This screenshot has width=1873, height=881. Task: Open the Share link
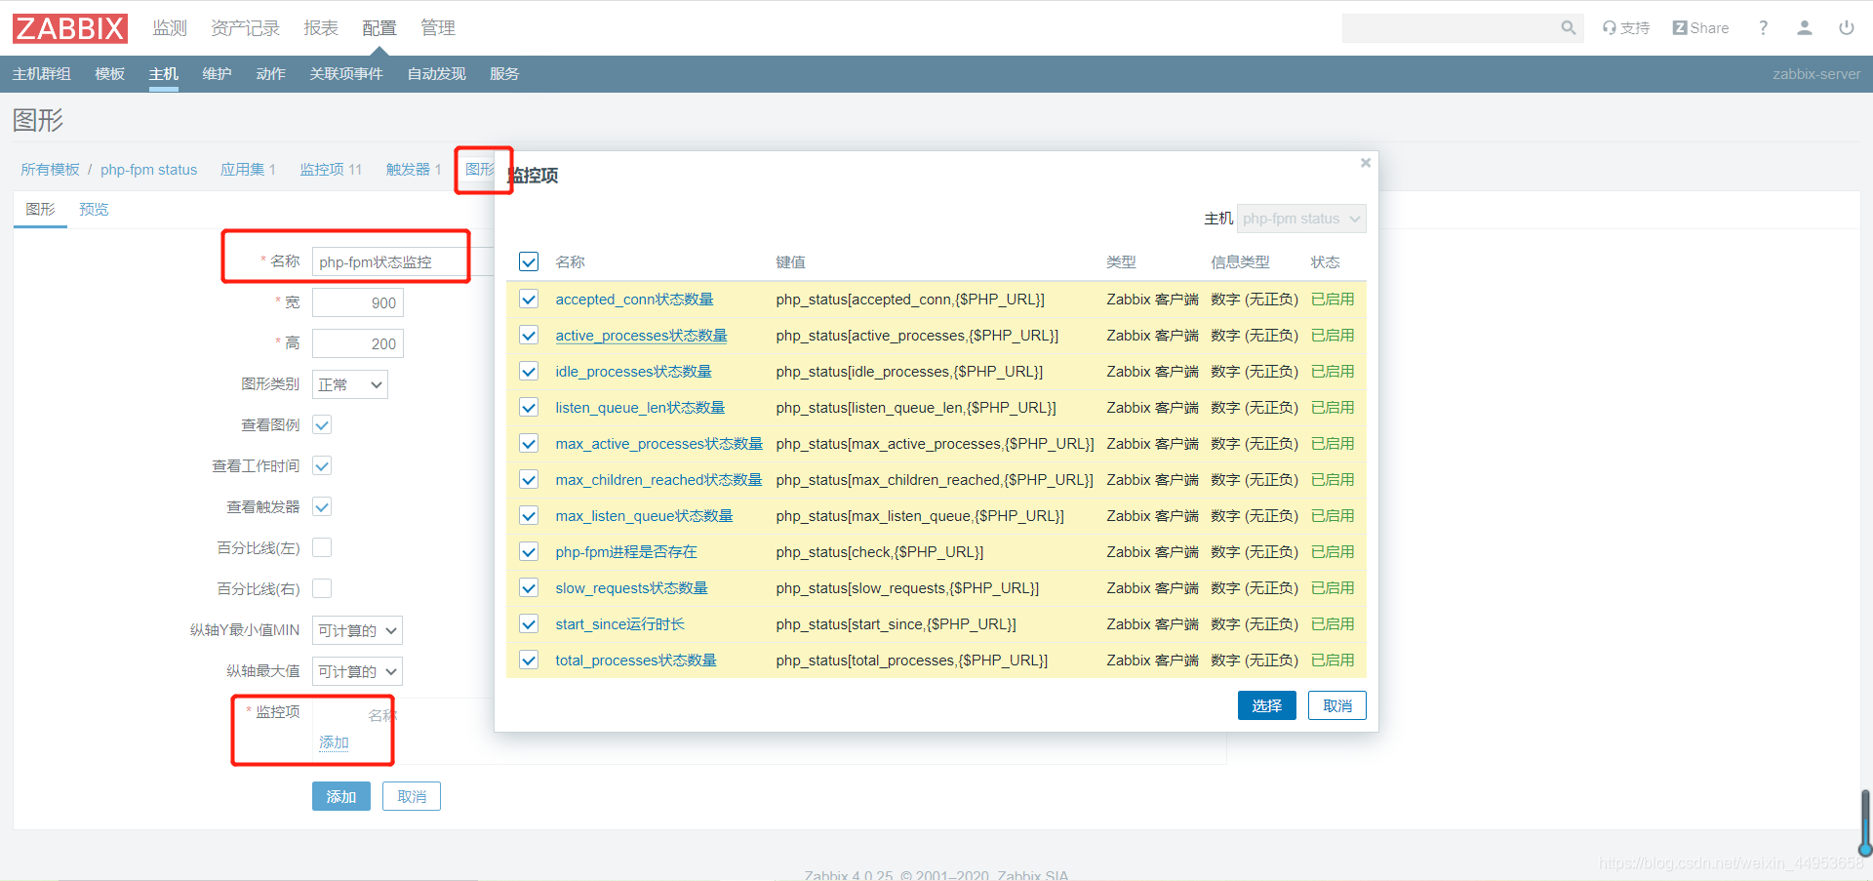[1700, 28]
